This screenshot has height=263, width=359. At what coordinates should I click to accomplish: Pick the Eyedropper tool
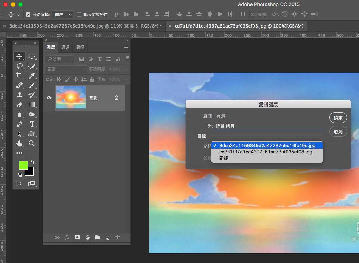[32, 76]
